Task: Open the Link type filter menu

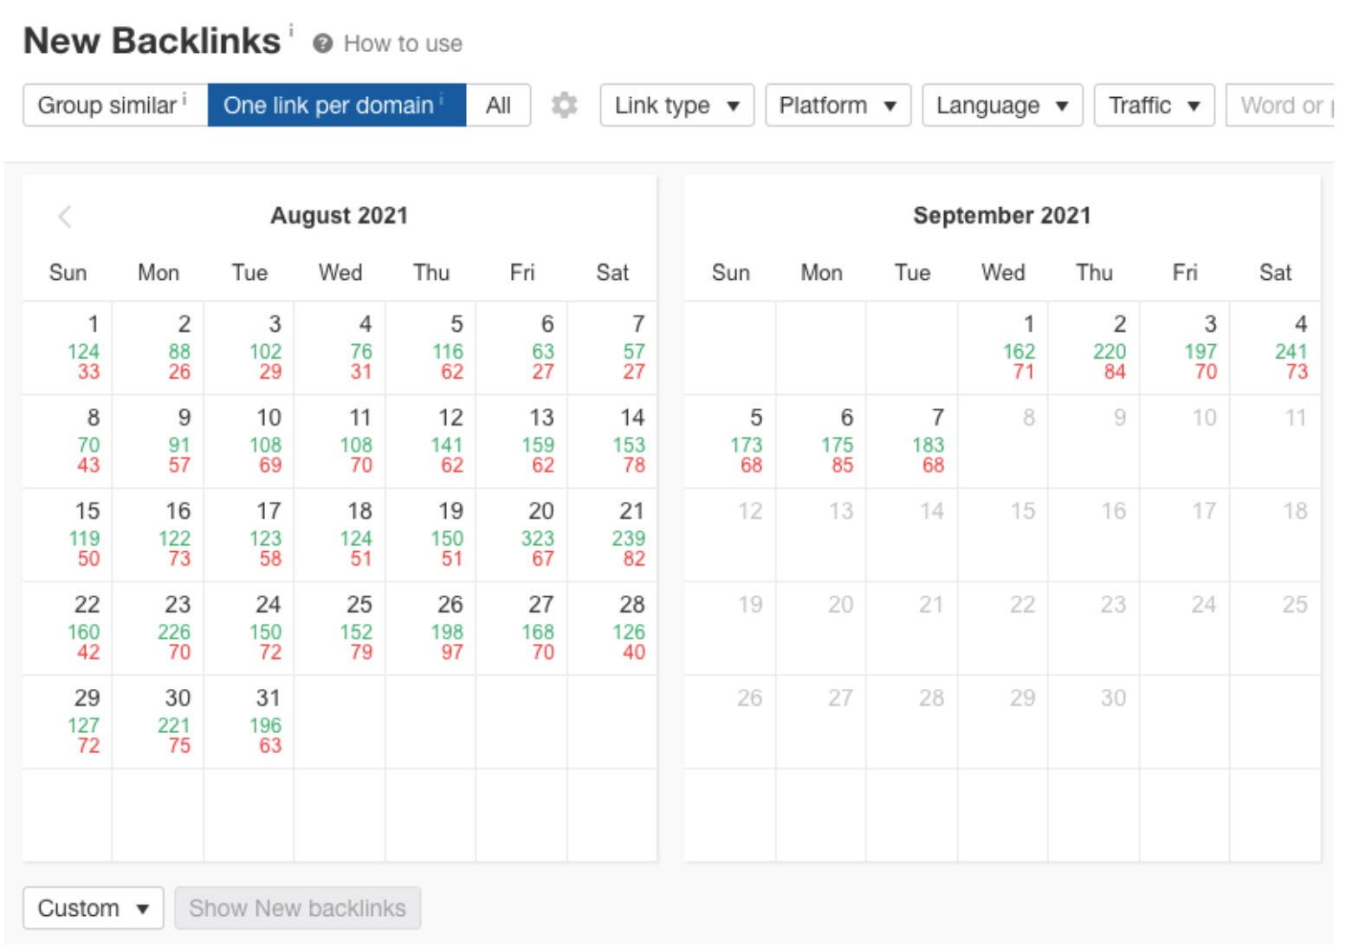Action: point(676,105)
